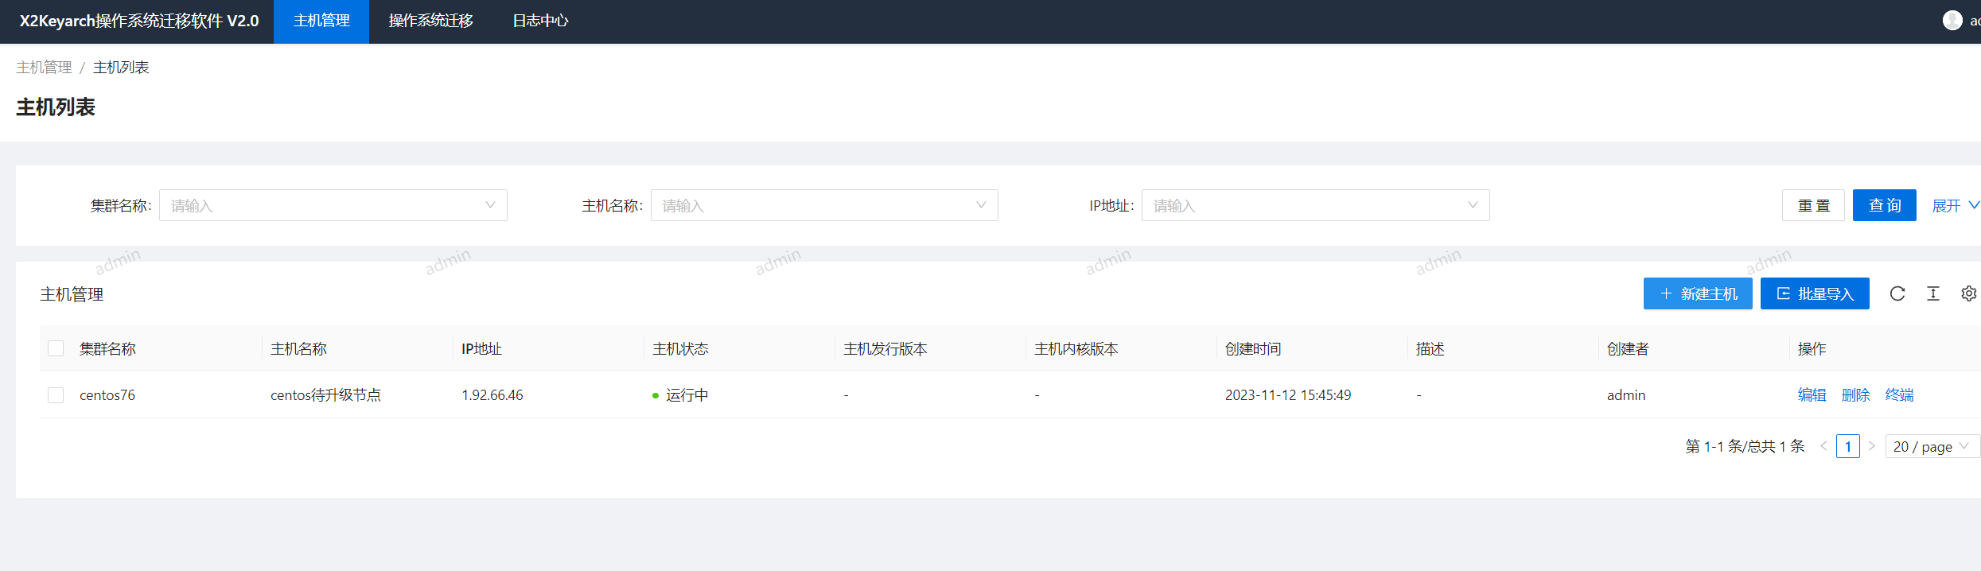Open the table density (row height) icon
Viewport: 1981px width, 571px height.
[1933, 294]
